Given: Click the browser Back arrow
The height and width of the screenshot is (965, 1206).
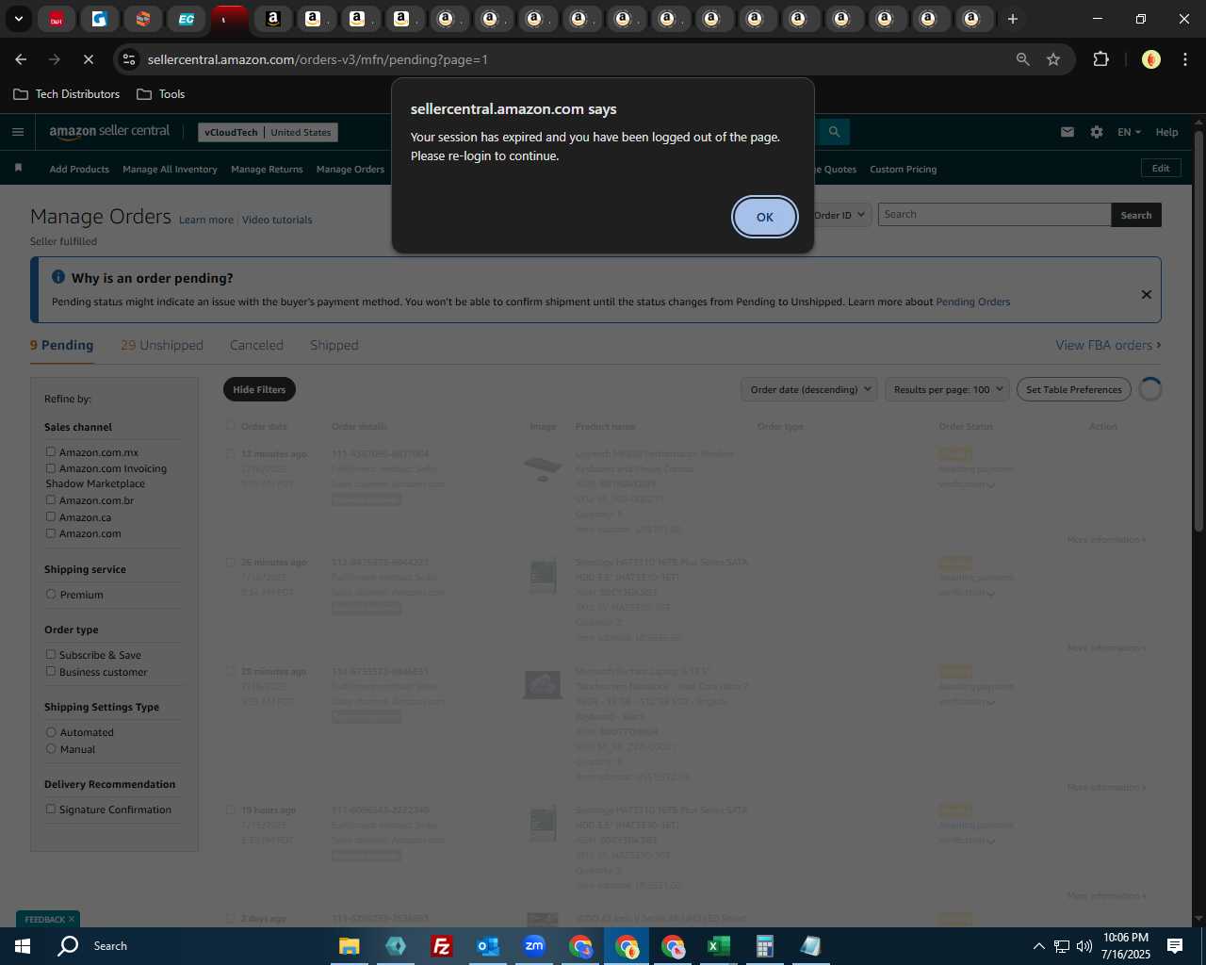Looking at the screenshot, I should click(x=21, y=59).
